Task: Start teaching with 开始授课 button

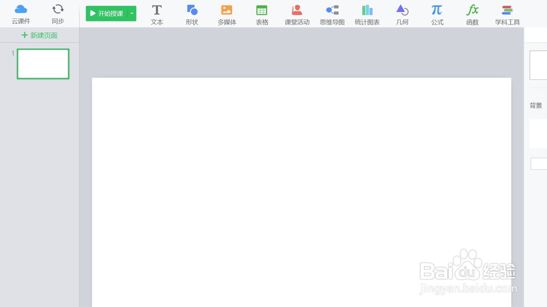Action: click(107, 13)
